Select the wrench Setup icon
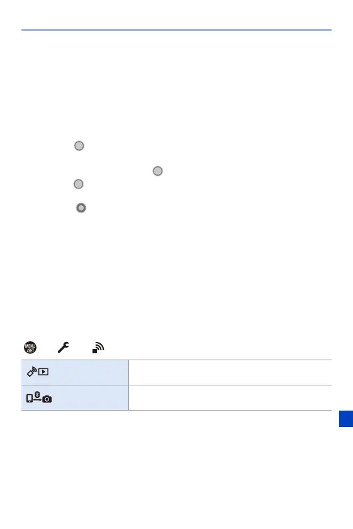 (x=64, y=347)
